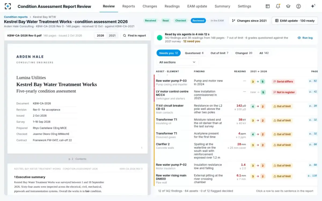Filter by Questioned 6
The height and width of the screenshot is (201, 322).
pos(194,53)
